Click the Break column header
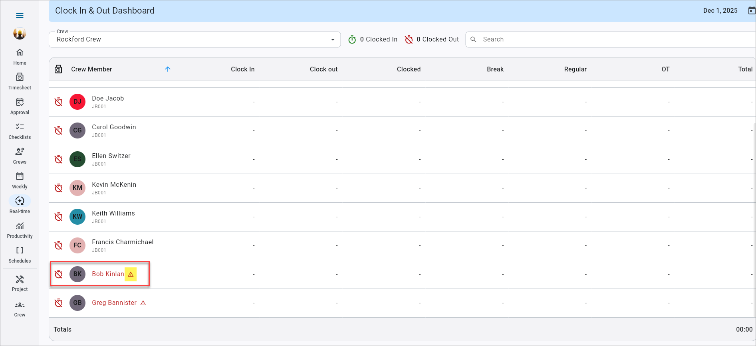Screen dimensions: 756x346 click(495, 69)
